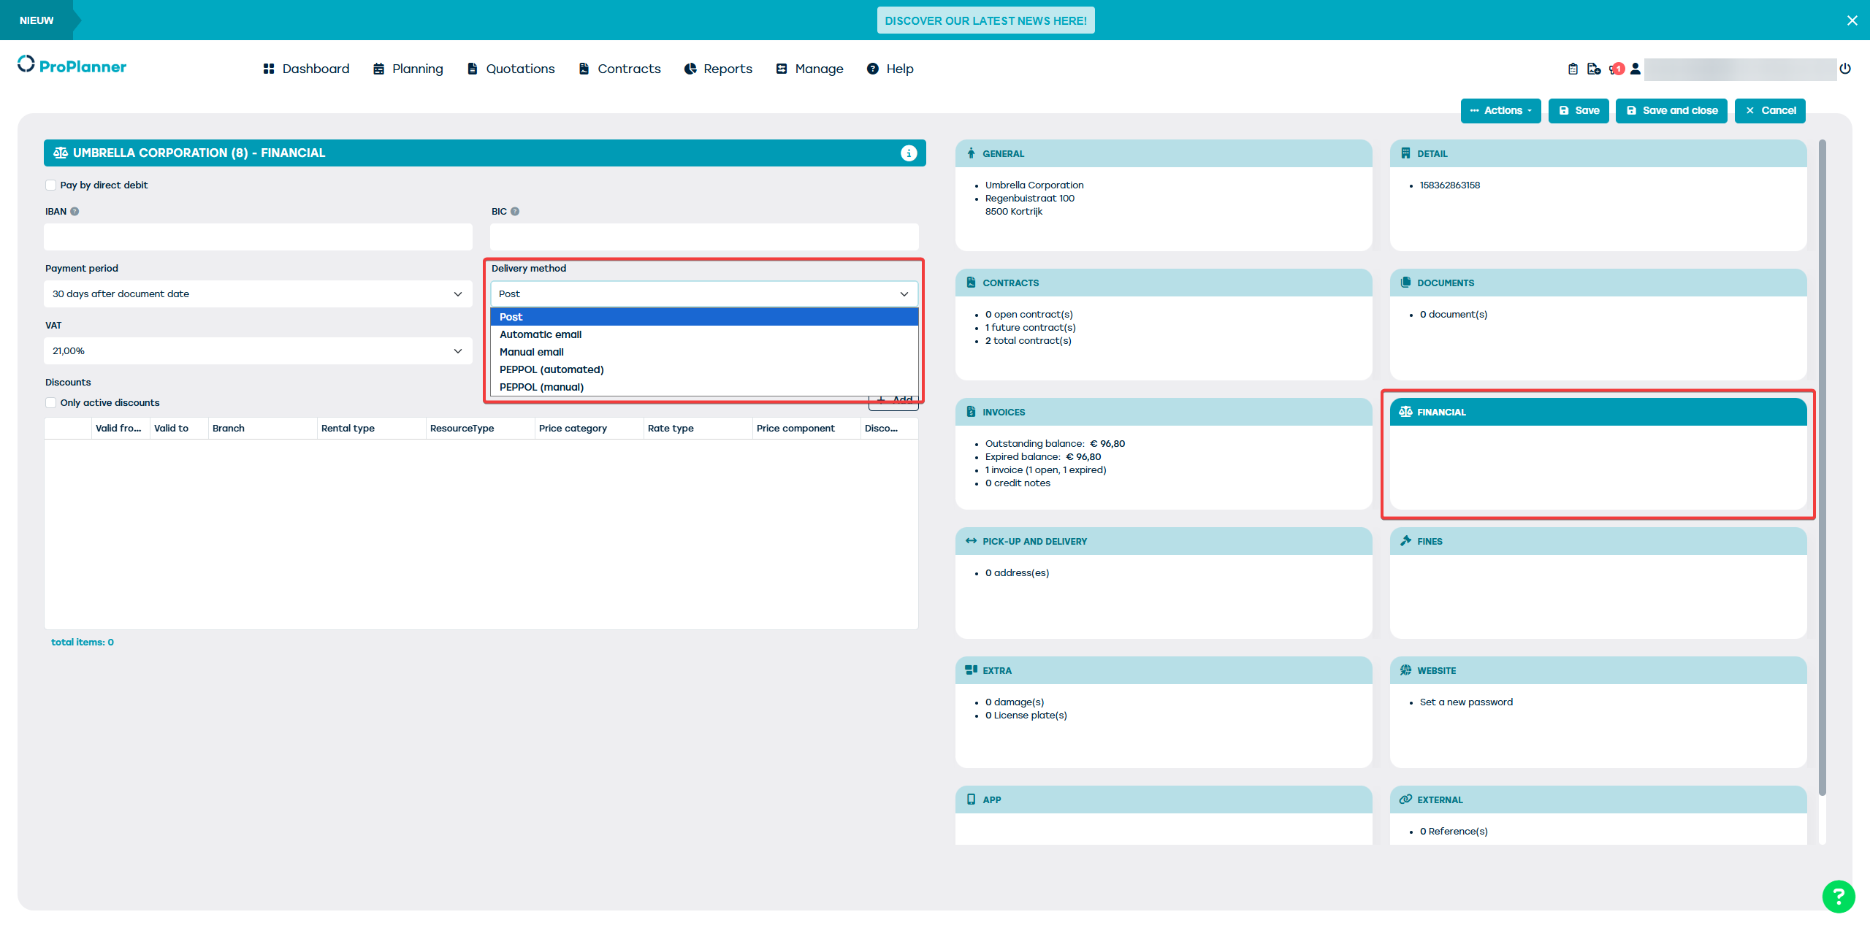This screenshot has width=1870, height=928.
Task: Click the info icon in Financial header
Action: (909, 153)
